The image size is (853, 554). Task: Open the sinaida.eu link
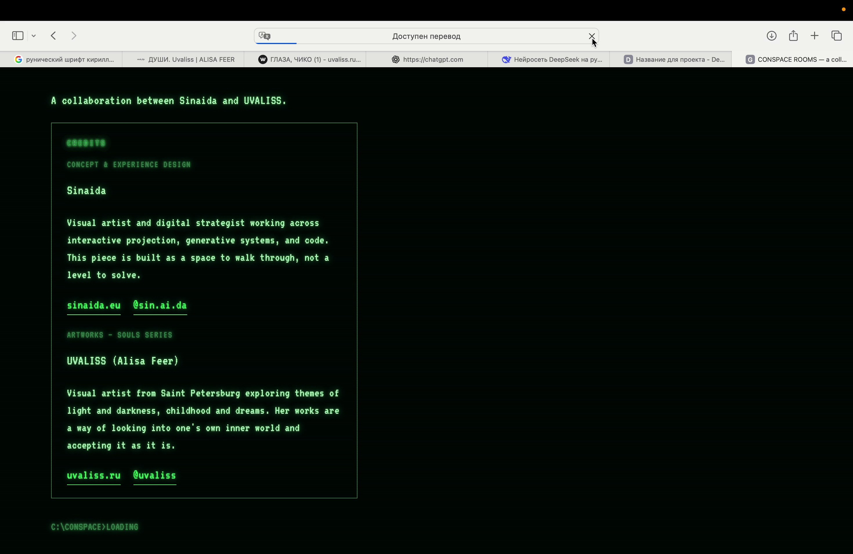tap(94, 306)
